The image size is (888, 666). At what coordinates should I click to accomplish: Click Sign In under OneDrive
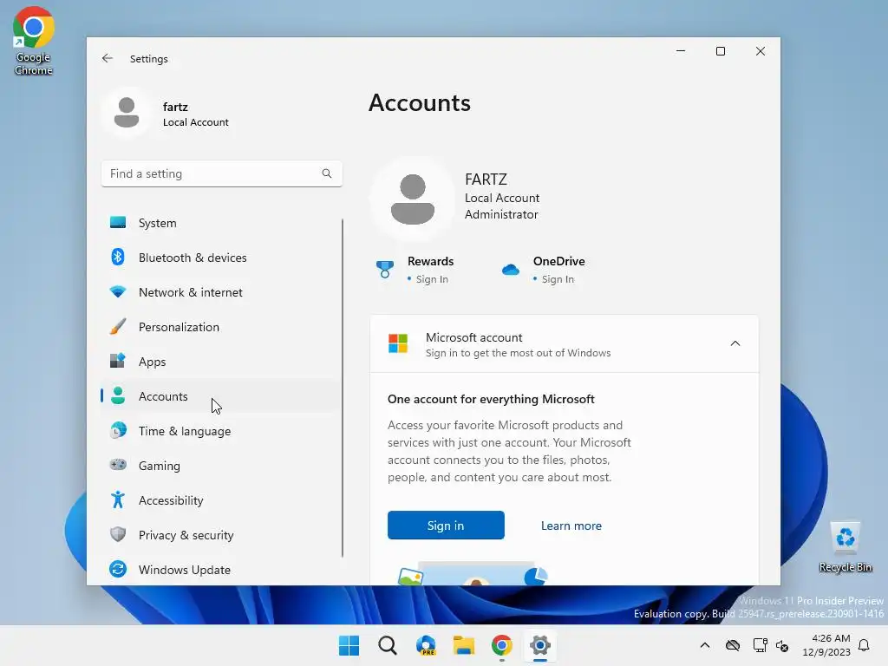pyautogui.click(x=558, y=279)
